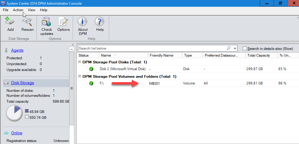Click the MBS01 friendly name cell
299x144 pixels.
point(155,83)
